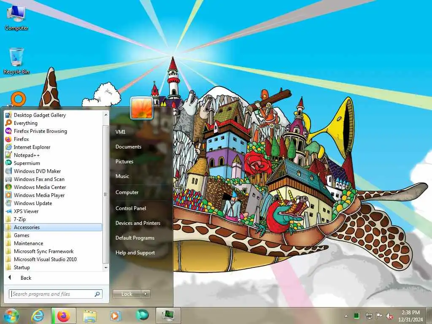Open Music from the Start menu
Image resolution: width=432 pixels, height=324 pixels.
point(122,176)
